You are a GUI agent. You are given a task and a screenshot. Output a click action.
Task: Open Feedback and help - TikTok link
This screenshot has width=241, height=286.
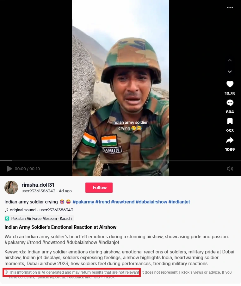pyautogui.click(x=91, y=277)
